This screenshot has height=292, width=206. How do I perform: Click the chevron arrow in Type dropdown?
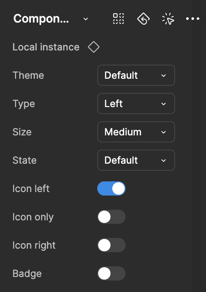tap(164, 104)
